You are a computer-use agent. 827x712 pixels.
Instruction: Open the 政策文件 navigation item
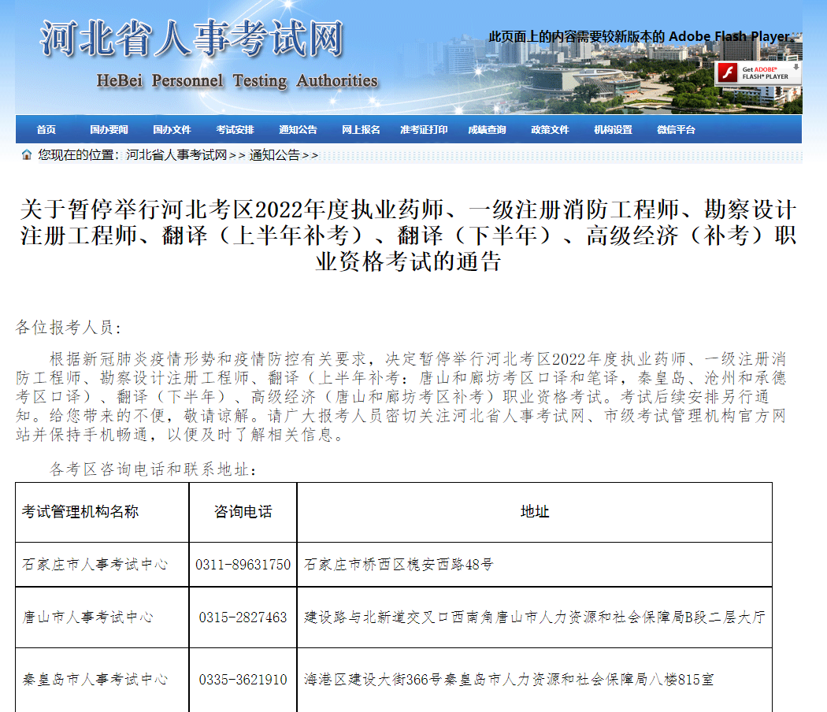pyautogui.click(x=550, y=130)
